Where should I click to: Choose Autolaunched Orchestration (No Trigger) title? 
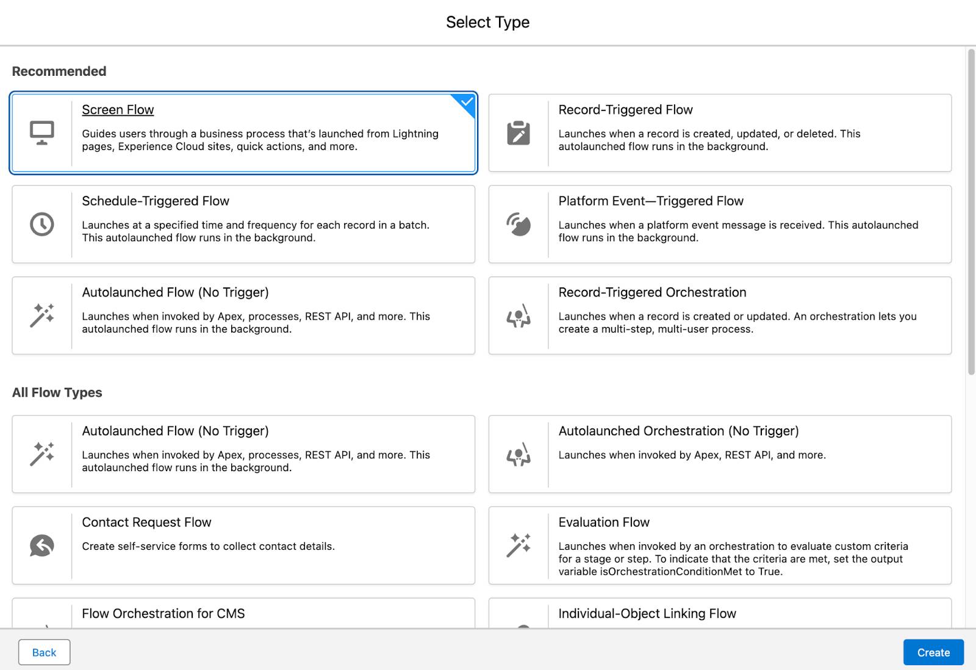[x=678, y=431]
